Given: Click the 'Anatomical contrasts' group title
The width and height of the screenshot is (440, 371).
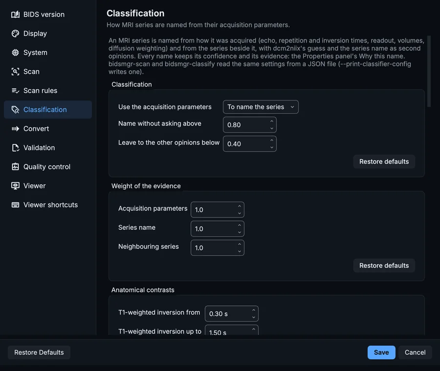Looking at the screenshot, I should point(143,290).
